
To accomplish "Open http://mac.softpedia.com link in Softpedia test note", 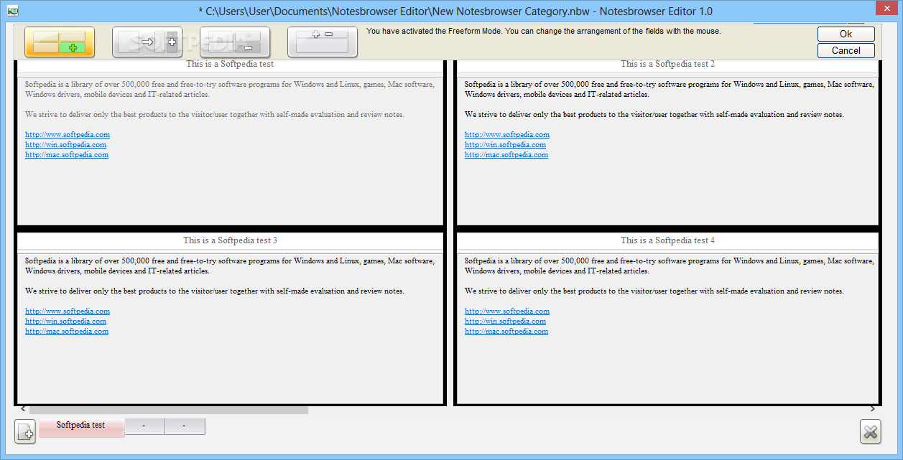I will click(x=67, y=155).
